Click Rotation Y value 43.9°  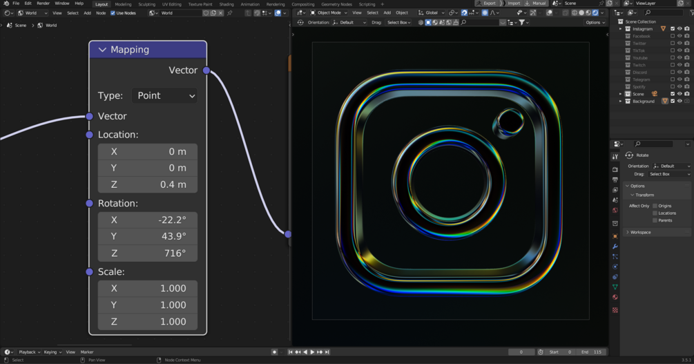click(x=147, y=236)
